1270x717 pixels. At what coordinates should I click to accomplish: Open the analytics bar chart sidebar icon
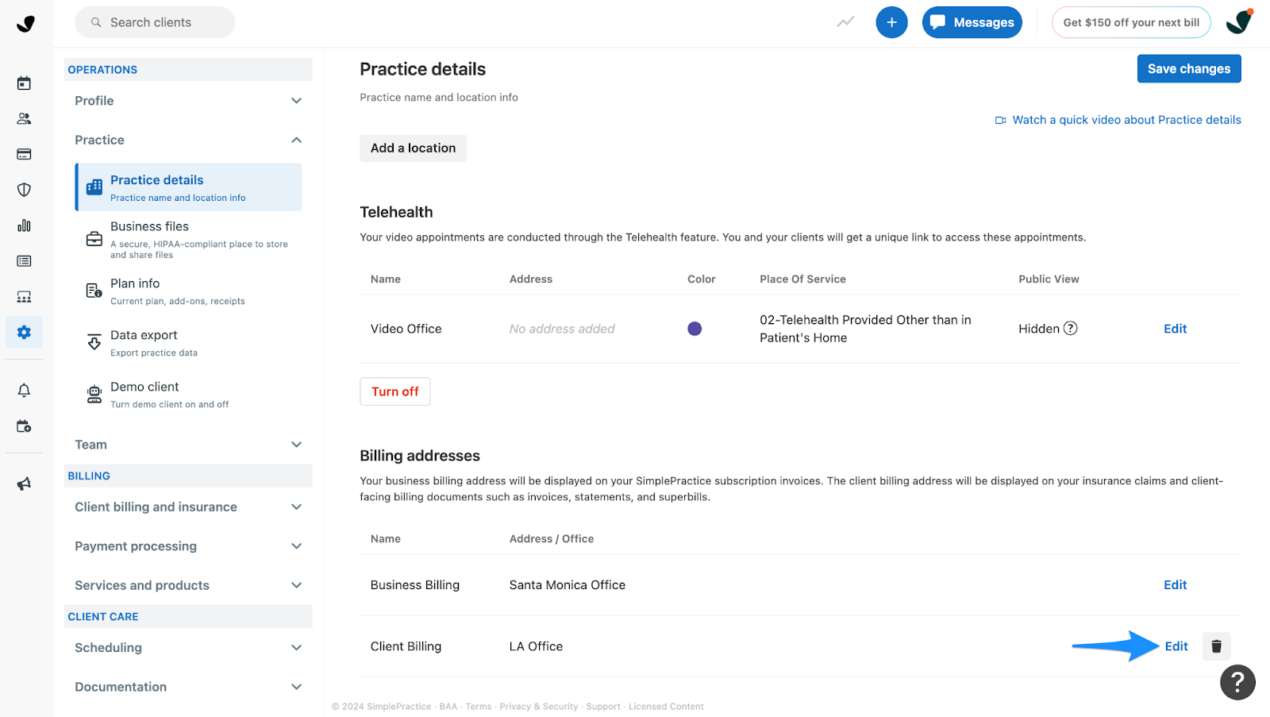point(24,226)
